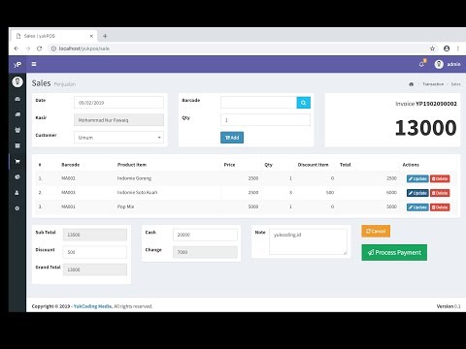Viewport: 466px width, 349px height.
Task: Click the Kasir field Mohammad Nur Fawaiq
Action: pos(118,120)
